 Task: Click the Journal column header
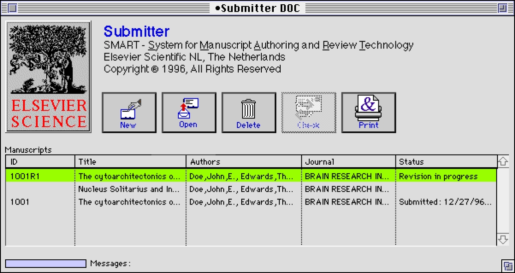click(x=348, y=162)
